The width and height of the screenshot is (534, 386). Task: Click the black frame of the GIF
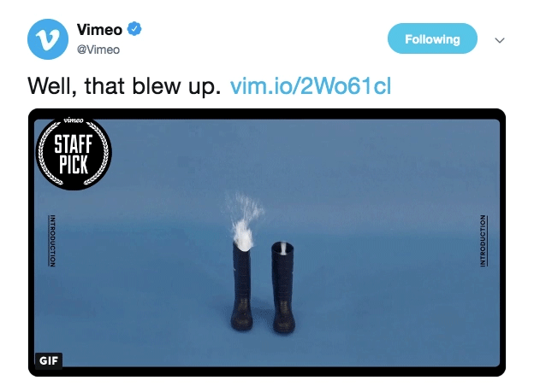click(x=267, y=114)
